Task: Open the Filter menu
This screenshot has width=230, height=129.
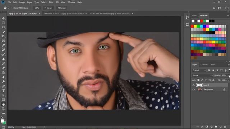Action: [51, 2]
